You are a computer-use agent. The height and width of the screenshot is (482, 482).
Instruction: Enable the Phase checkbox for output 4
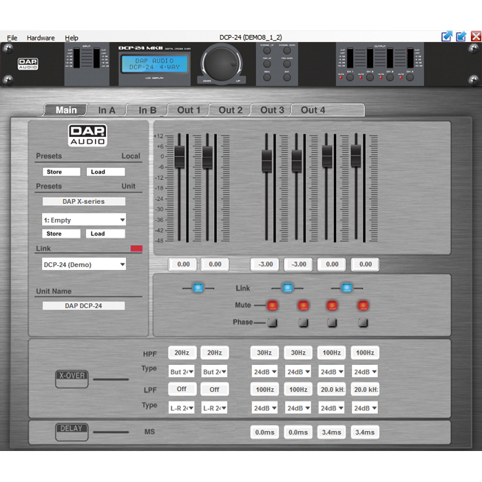(363, 322)
